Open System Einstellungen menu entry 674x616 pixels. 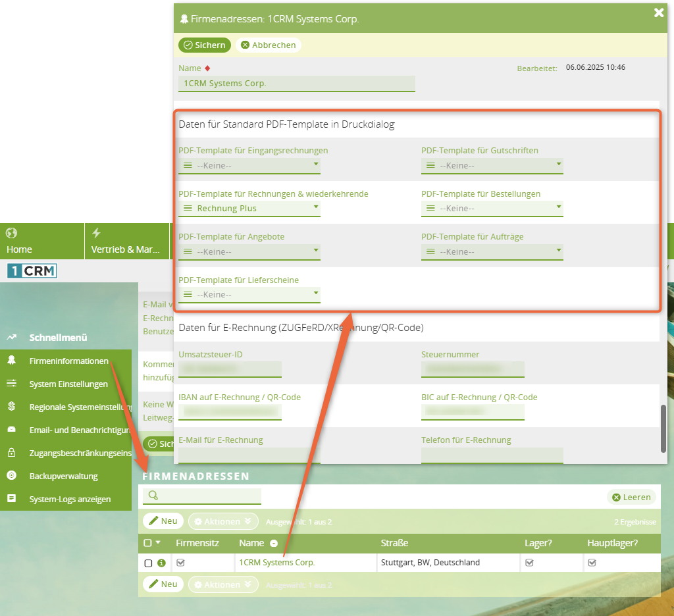point(68,384)
